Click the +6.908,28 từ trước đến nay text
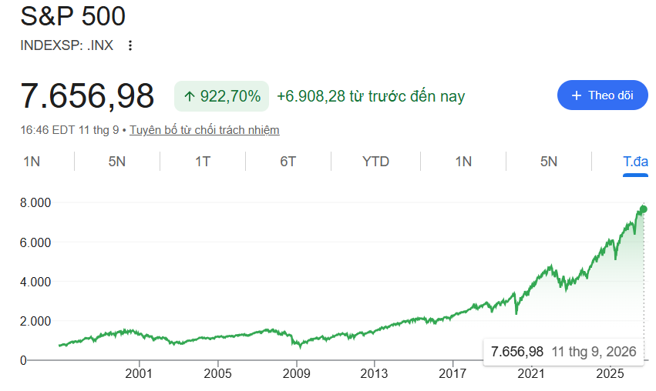 pos(371,96)
